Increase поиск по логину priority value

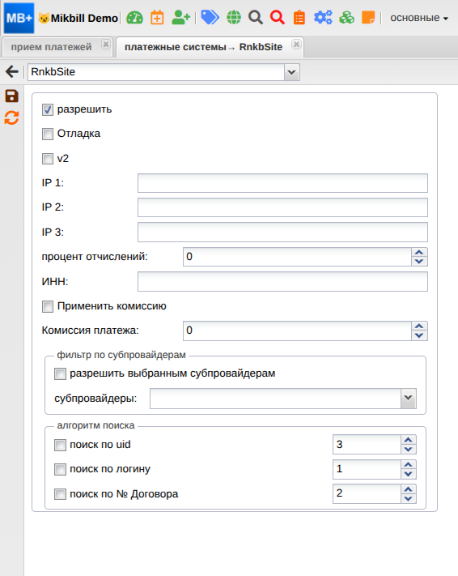point(409,465)
